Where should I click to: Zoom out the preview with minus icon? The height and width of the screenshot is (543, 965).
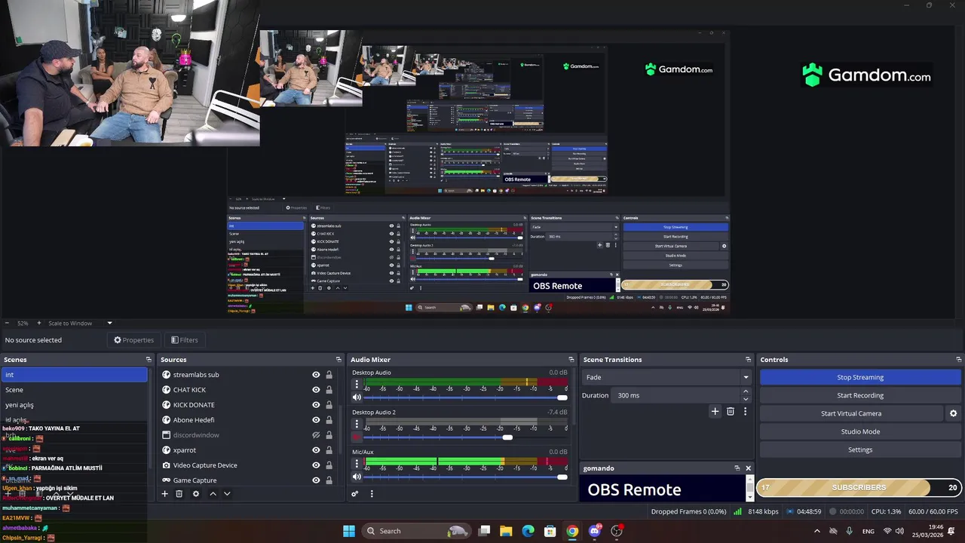7,323
